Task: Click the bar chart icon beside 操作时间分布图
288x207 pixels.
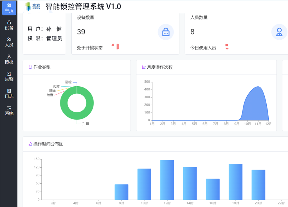Action: 30,144
